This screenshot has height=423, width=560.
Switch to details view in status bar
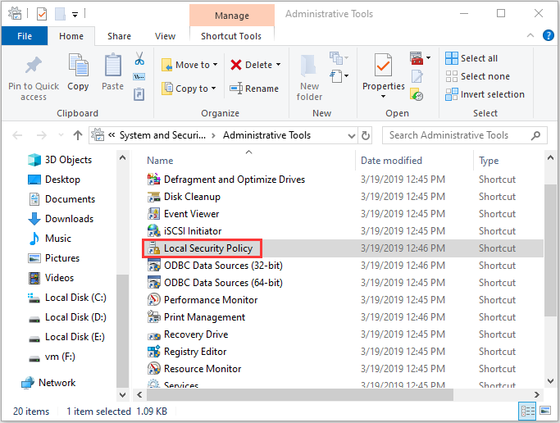pos(527,412)
